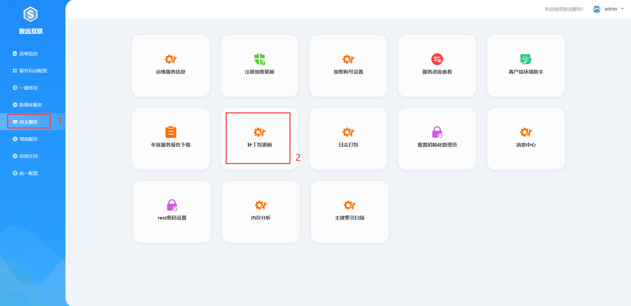631x306 pixels.
Task: Click the 重置初始化管理员 lock icon
Action: tap(437, 132)
